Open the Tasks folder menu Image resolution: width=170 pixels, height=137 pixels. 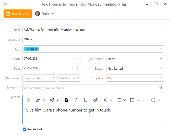tap(45, 14)
